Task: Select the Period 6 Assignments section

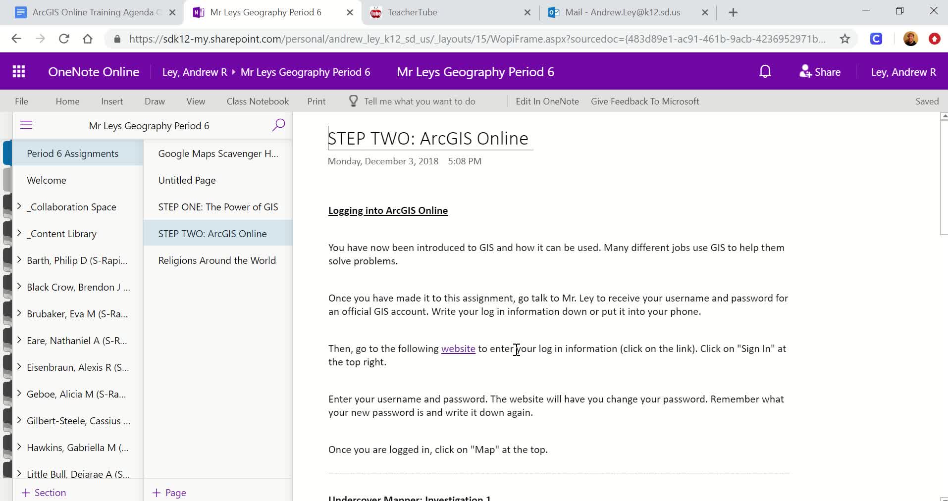Action: tap(77, 153)
